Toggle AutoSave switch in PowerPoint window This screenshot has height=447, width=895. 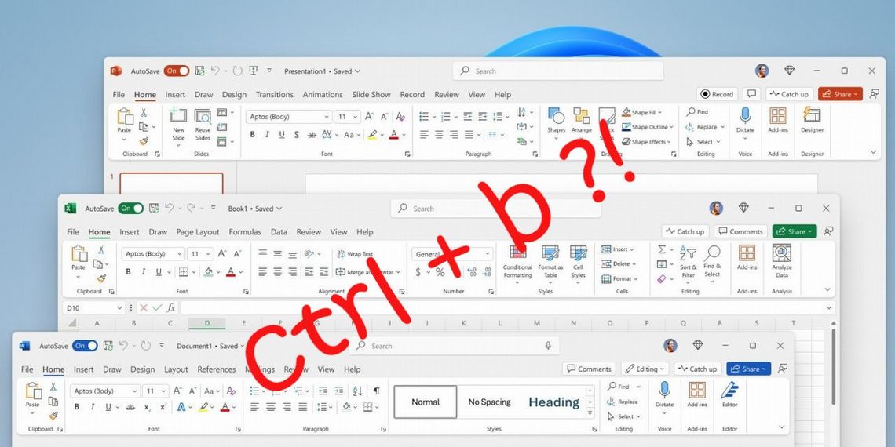177,71
